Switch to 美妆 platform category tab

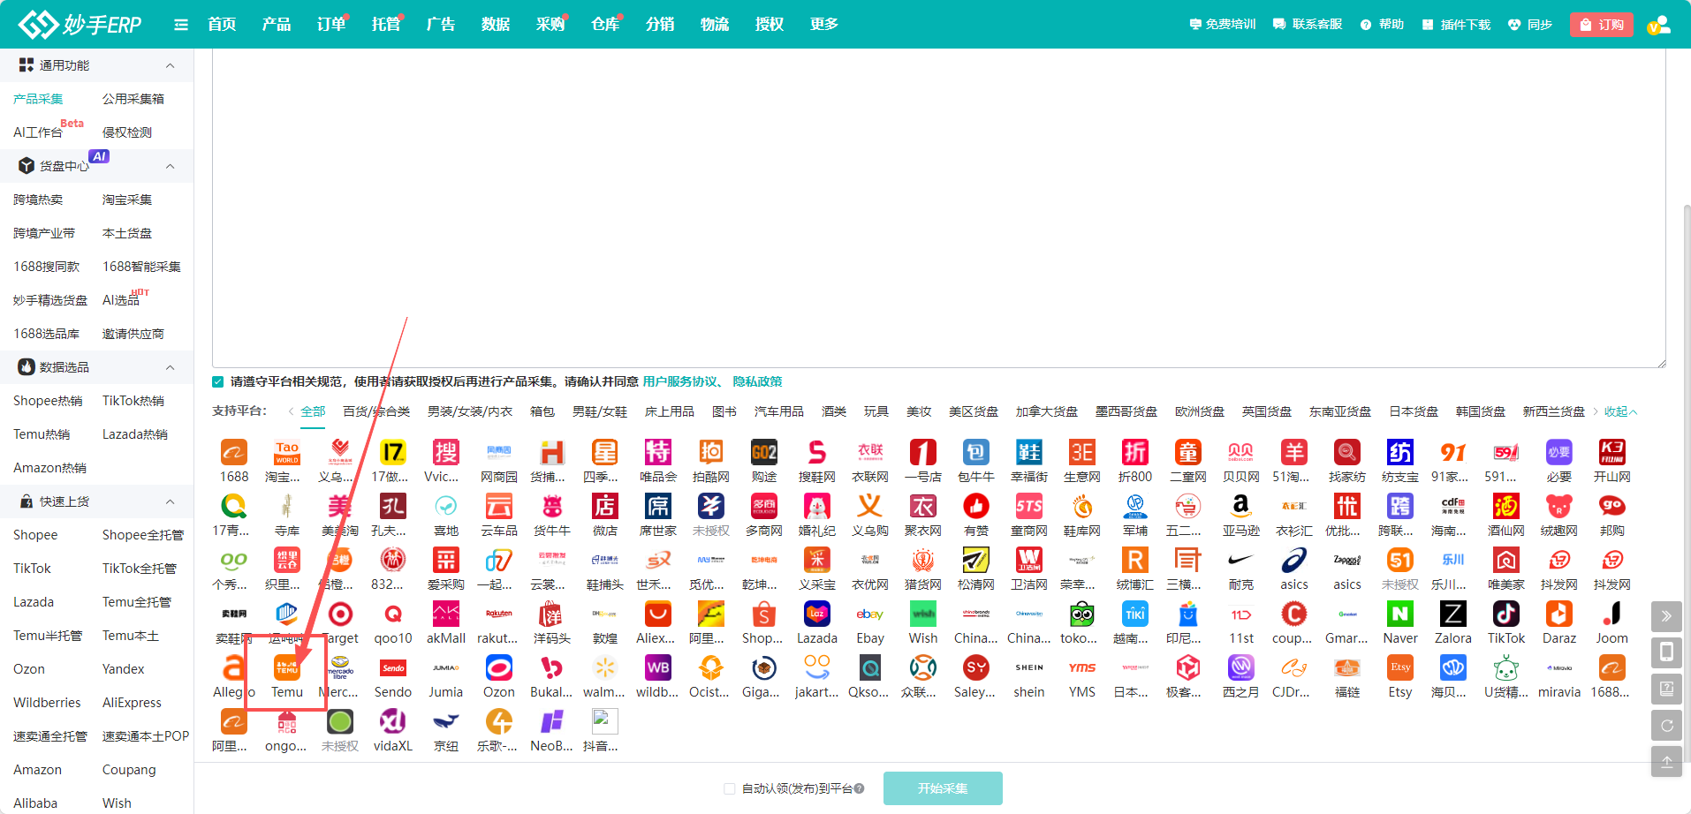(x=919, y=411)
